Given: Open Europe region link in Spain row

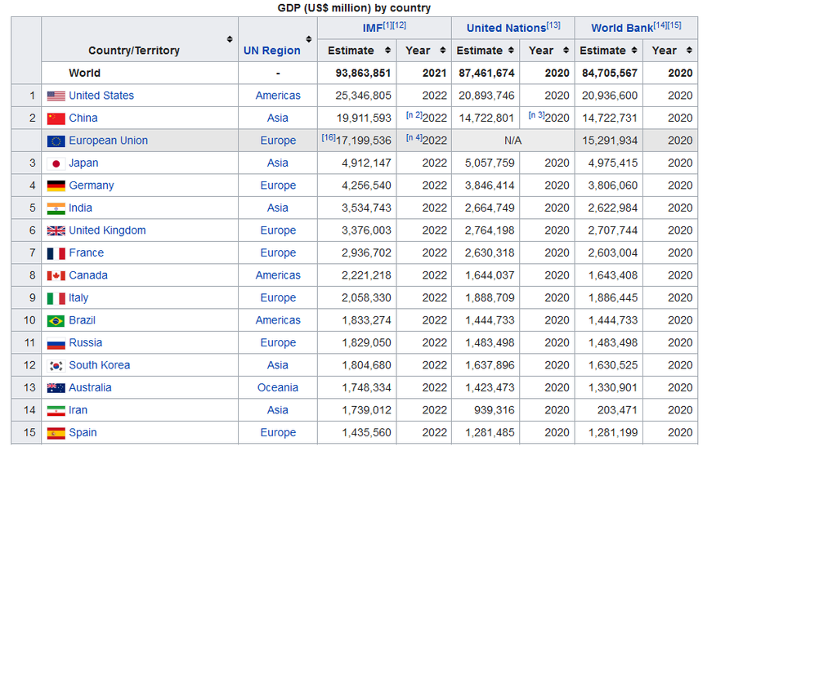Looking at the screenshot, I should (278, 432).
